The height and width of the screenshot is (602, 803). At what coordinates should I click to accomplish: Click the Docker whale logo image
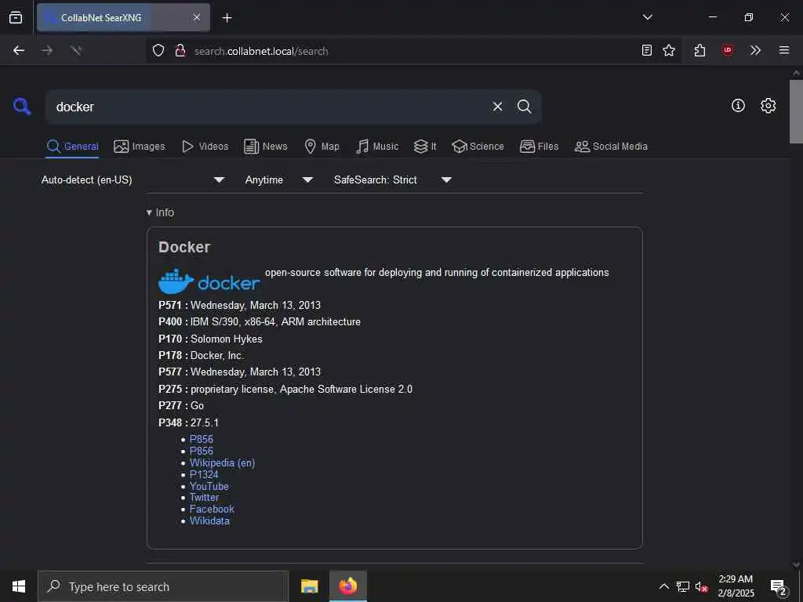coord(209,281)
